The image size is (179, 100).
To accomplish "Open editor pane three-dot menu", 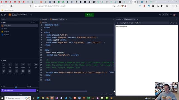I will 113,19.
